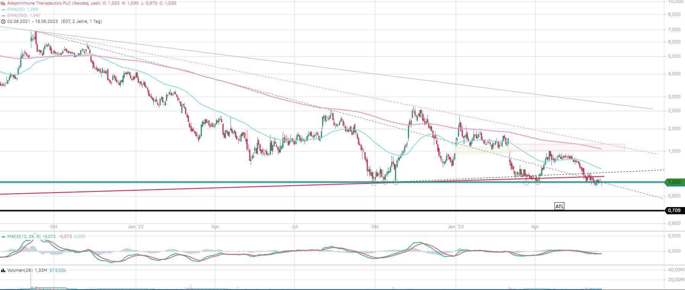Click the 8,500 price axis label
The width and height of the screenshot is (685, 290).
click(674, 14)
